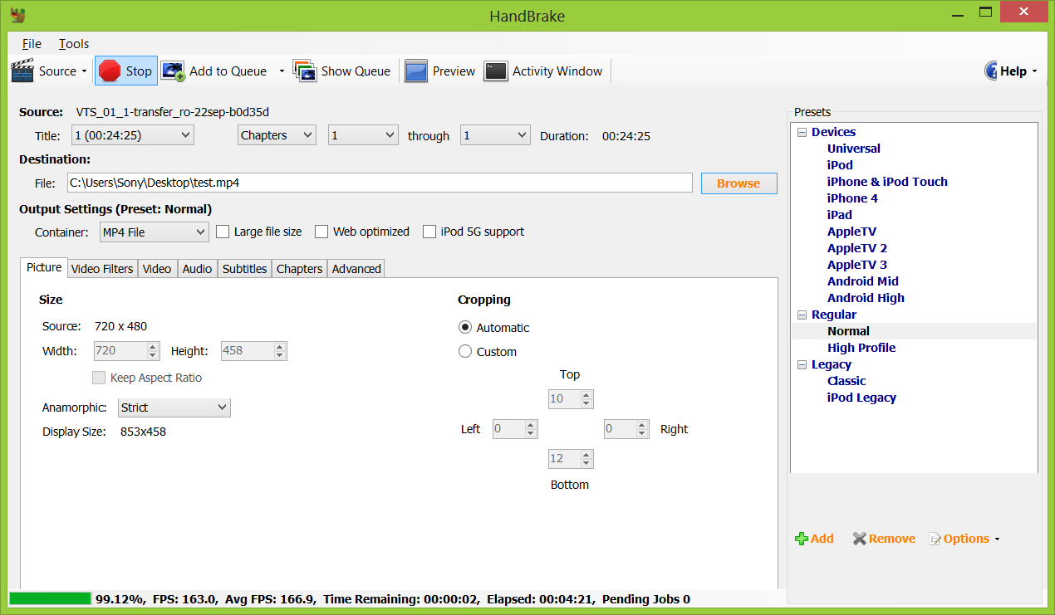Open the Chapters mode dropdown
This screenshot has height=615, width=1055.
[x=277, y=135]
